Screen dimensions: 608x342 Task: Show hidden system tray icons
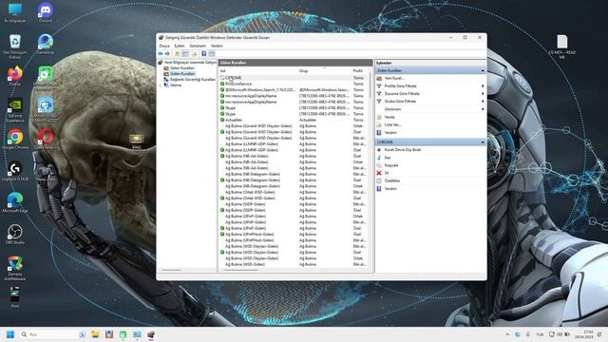(x=507, y=334)
